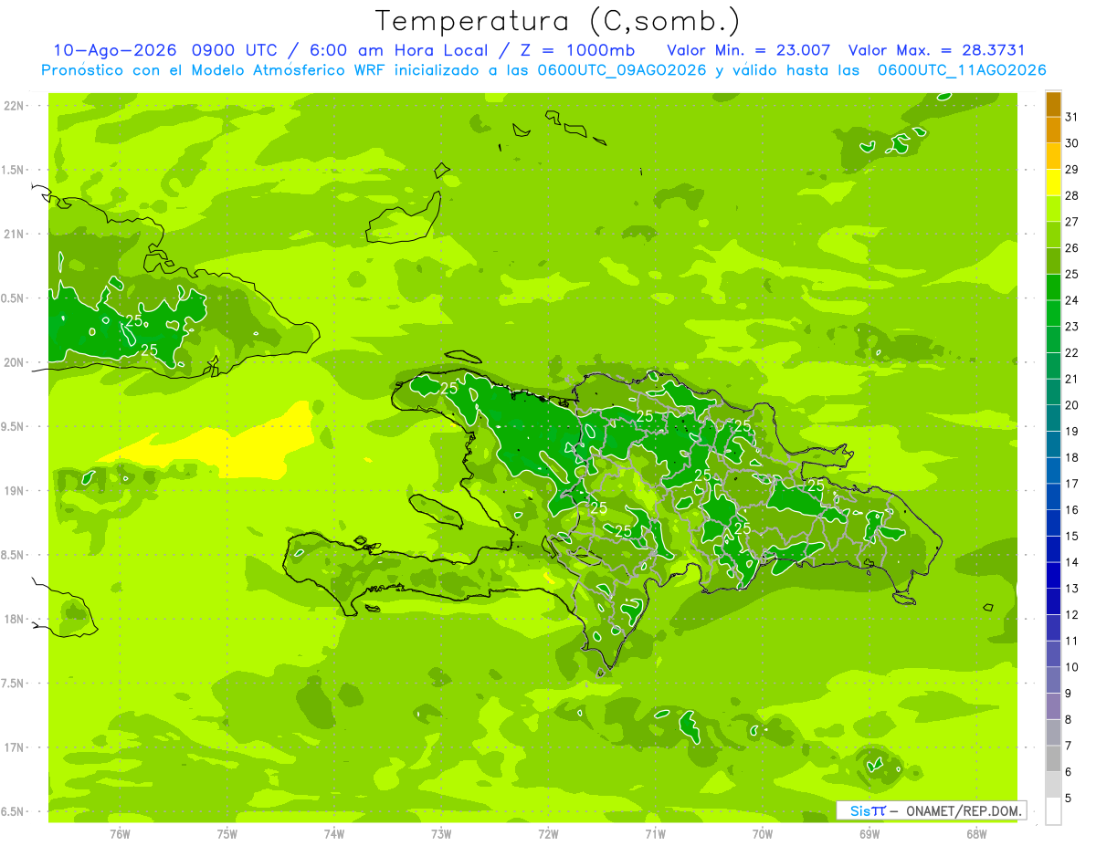Click legend value 29
Image resolution: width=1096 pixels, height=846 pixels.
pyautogui.click(x=1071, y=170)
